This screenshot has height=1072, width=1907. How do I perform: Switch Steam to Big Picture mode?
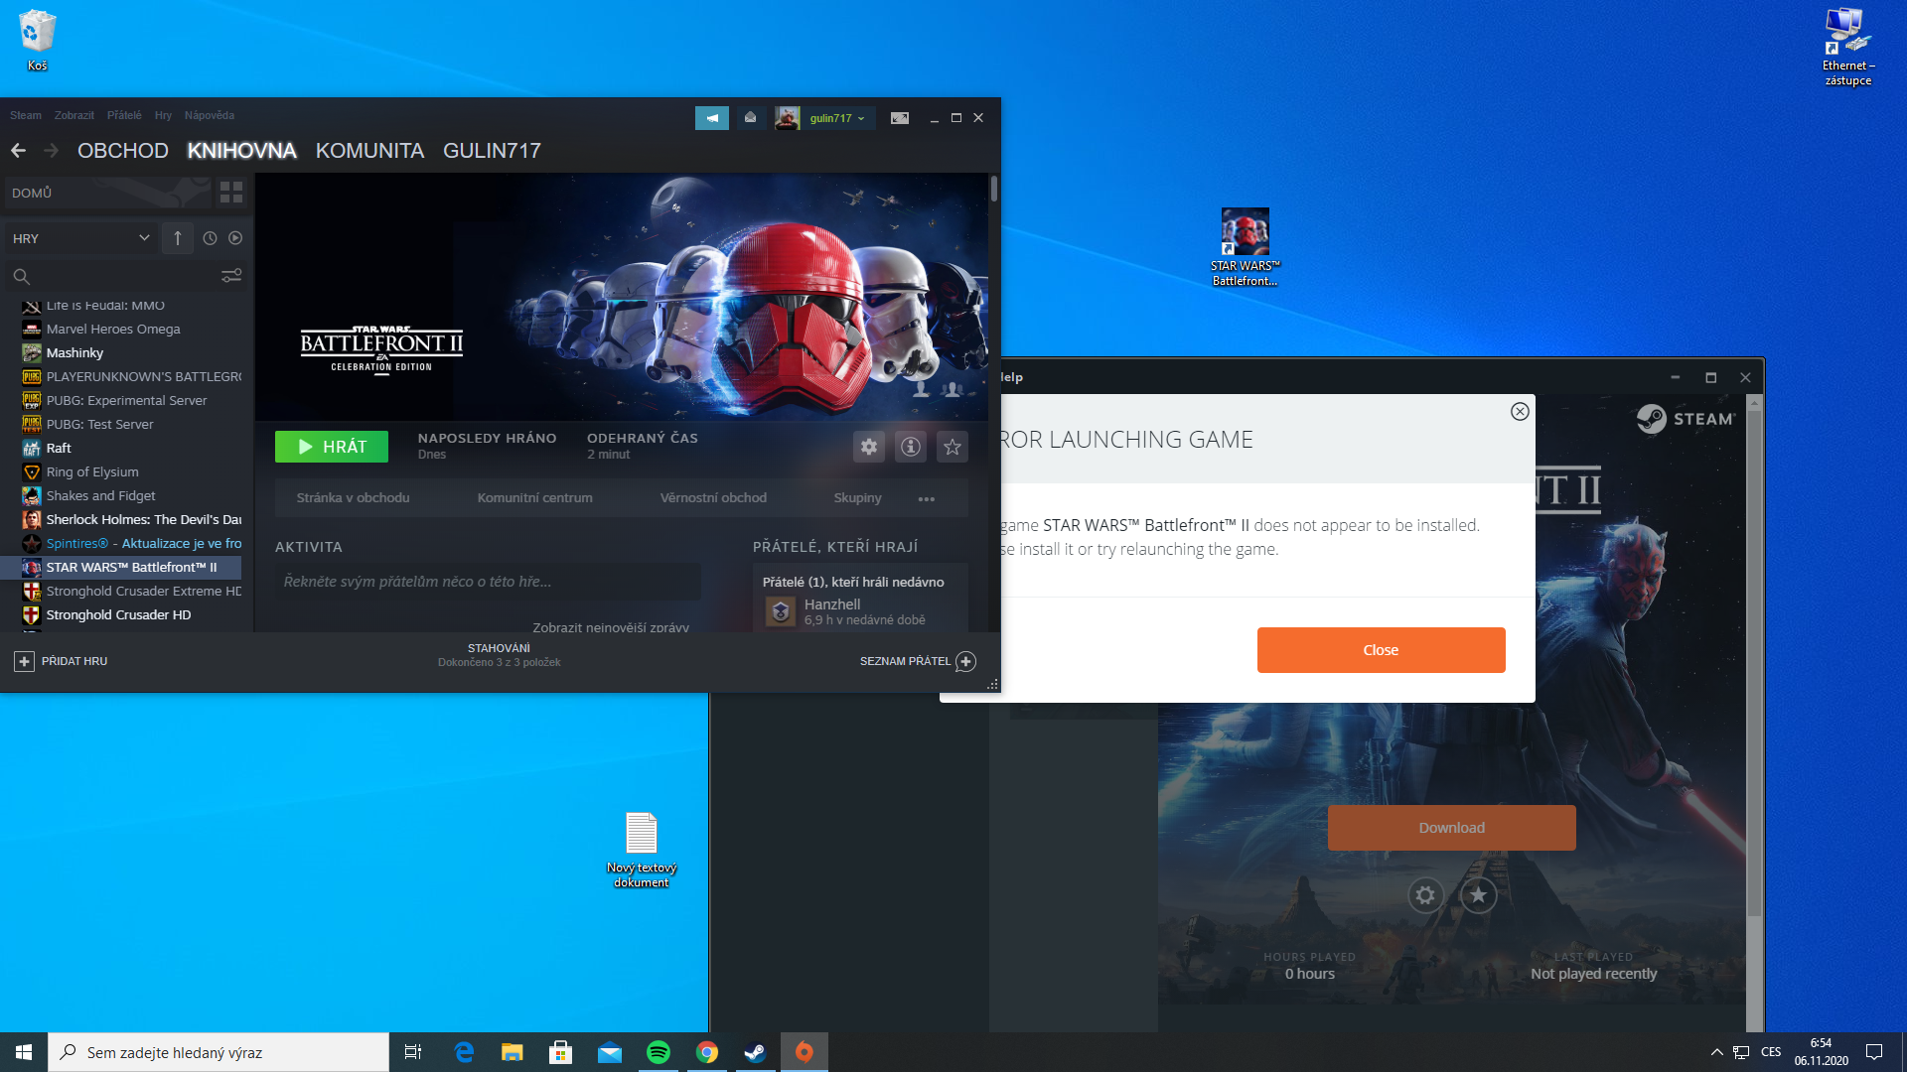pos(900,118)
